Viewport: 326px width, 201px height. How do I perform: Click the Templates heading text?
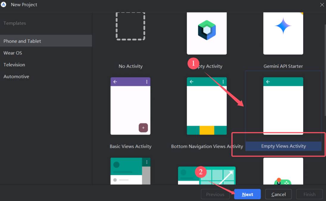coord(15,23)
